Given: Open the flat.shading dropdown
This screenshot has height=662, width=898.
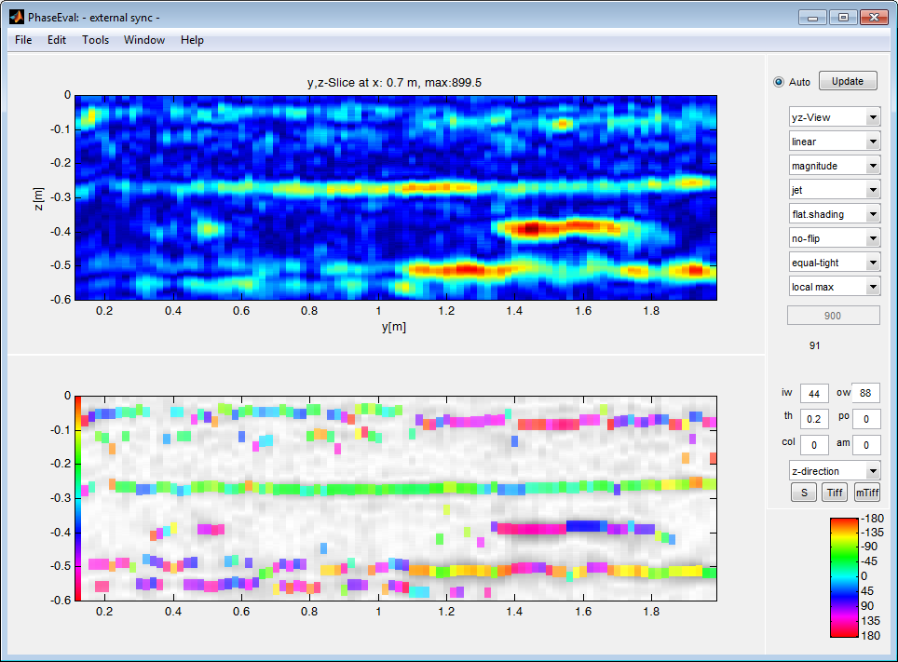Looking at the screenshot, I should pos(835,214).
